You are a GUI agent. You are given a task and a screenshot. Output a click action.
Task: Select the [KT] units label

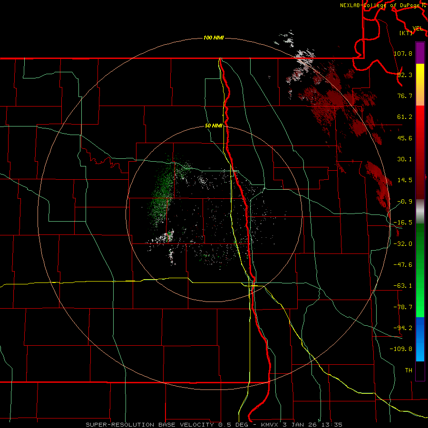coord(406,33)
